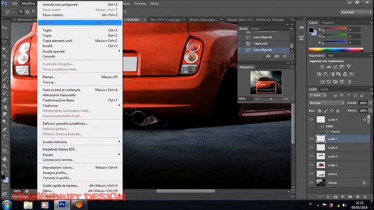Viewport: 374px width, 210px height.
Task: Expand the Svuota memoria submenu
Action: click(80, 142)
